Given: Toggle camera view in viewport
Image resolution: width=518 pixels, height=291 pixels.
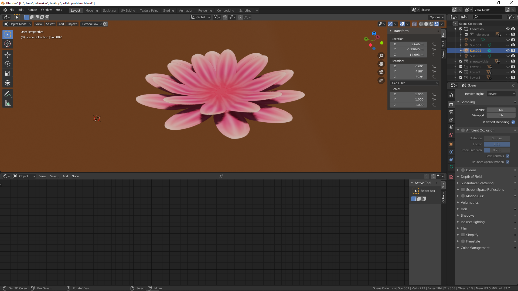Looking at the screenshot, I should pos(381,72).
